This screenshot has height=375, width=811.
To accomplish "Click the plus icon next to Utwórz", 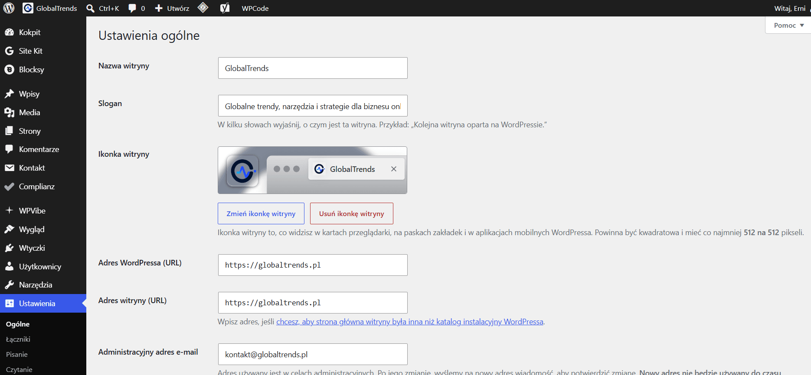I will click(159, 8).
